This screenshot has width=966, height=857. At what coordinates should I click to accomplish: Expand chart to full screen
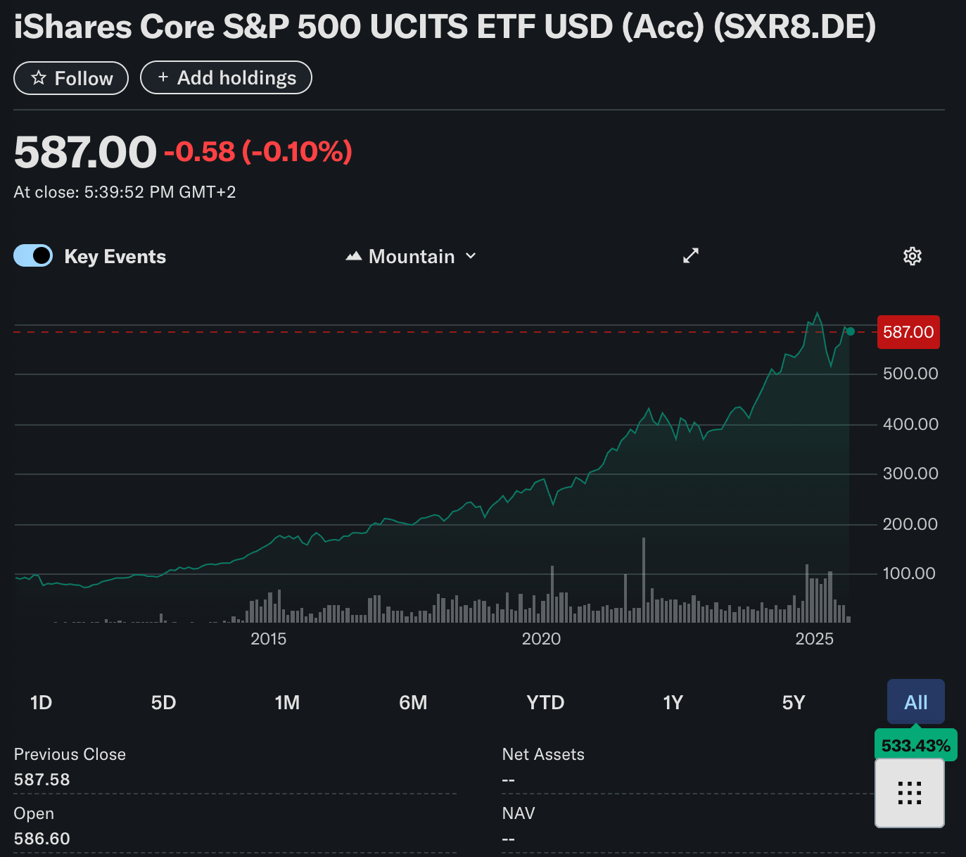tap(691, 256)
